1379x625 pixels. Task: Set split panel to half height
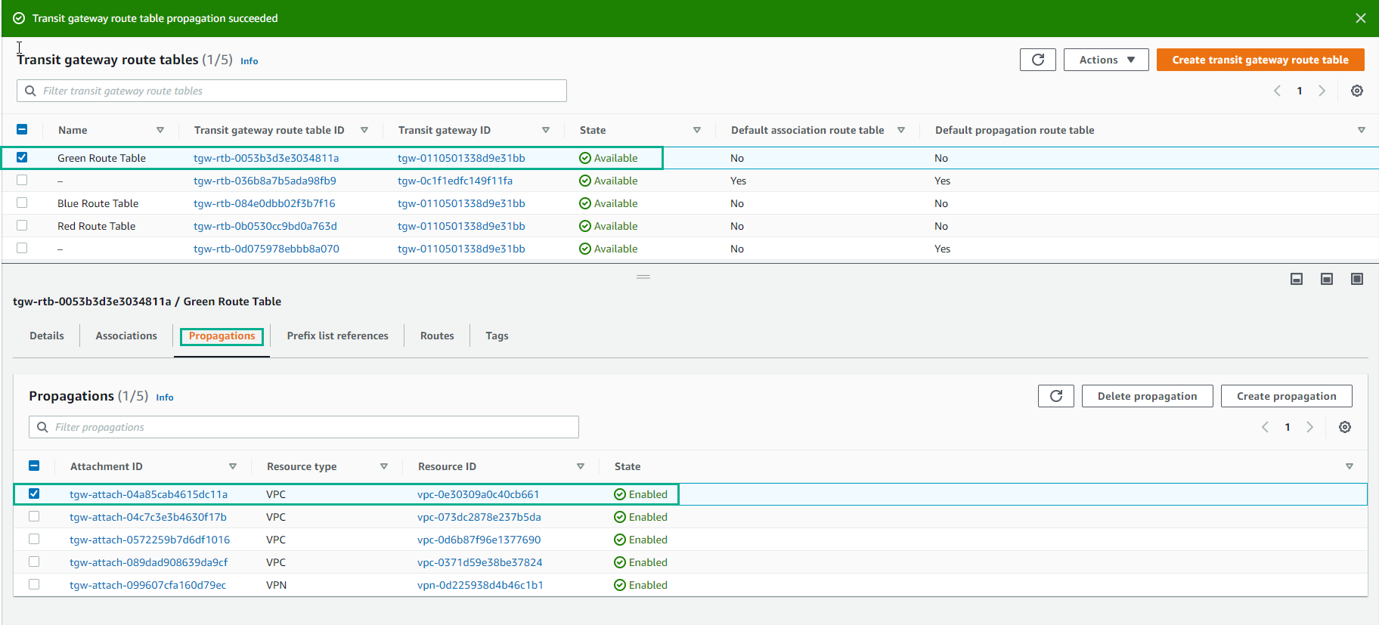point(1327,279)
